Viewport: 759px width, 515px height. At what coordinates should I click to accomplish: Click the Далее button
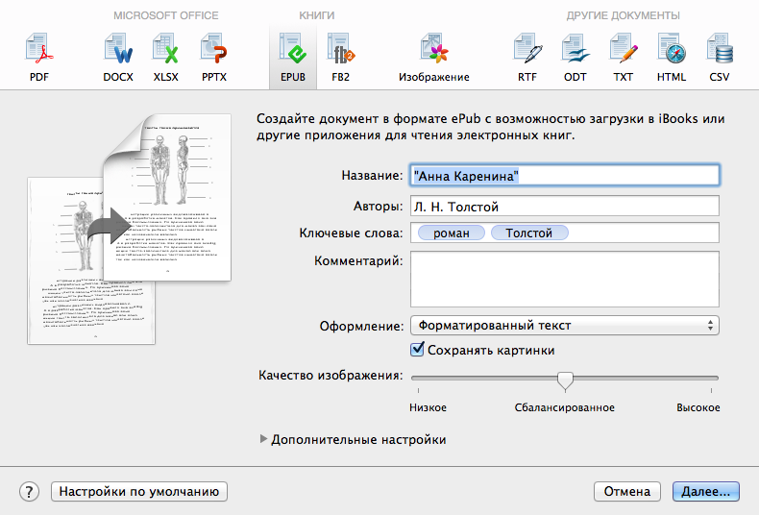(704, 491)
